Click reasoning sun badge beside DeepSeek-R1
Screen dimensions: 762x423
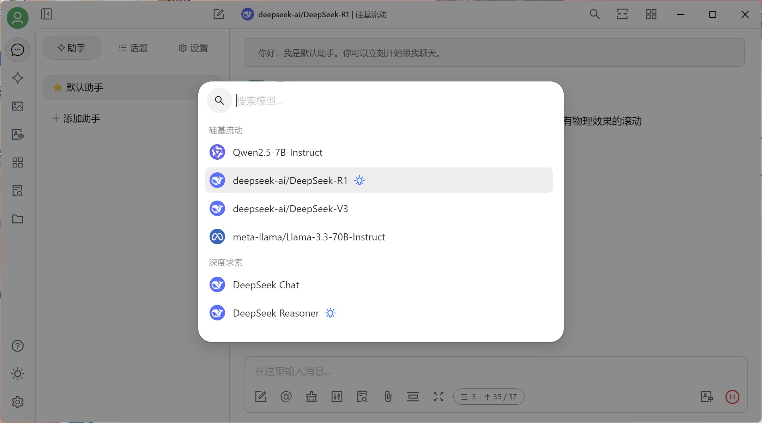pyautogui.click(x=359, y=180)
